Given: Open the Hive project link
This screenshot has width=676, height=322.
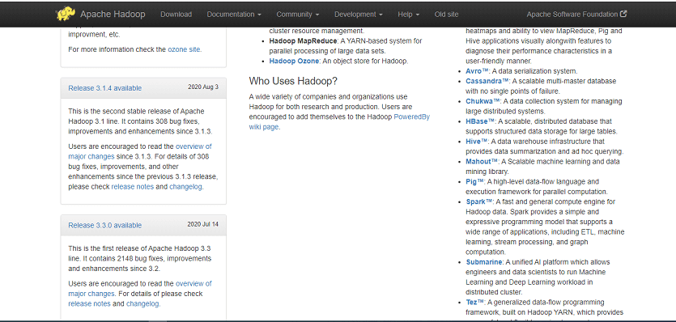Looking at the screenshot, I should [x=476, y=142].
